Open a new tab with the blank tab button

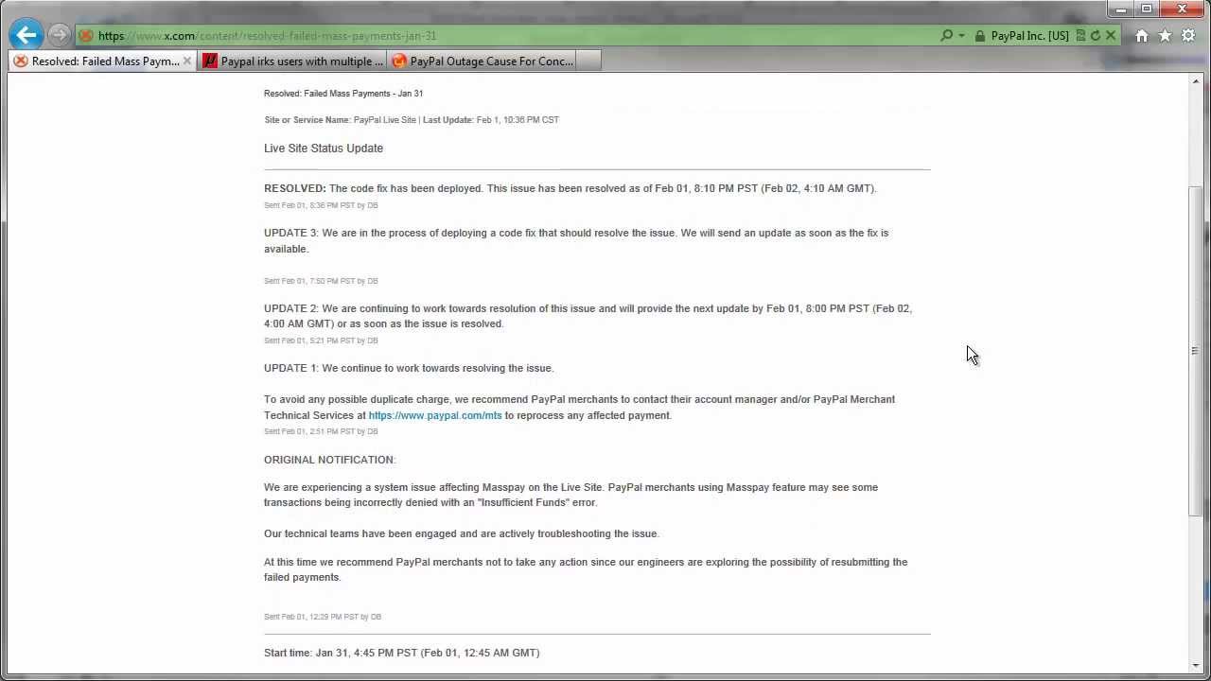pos(588,61)
